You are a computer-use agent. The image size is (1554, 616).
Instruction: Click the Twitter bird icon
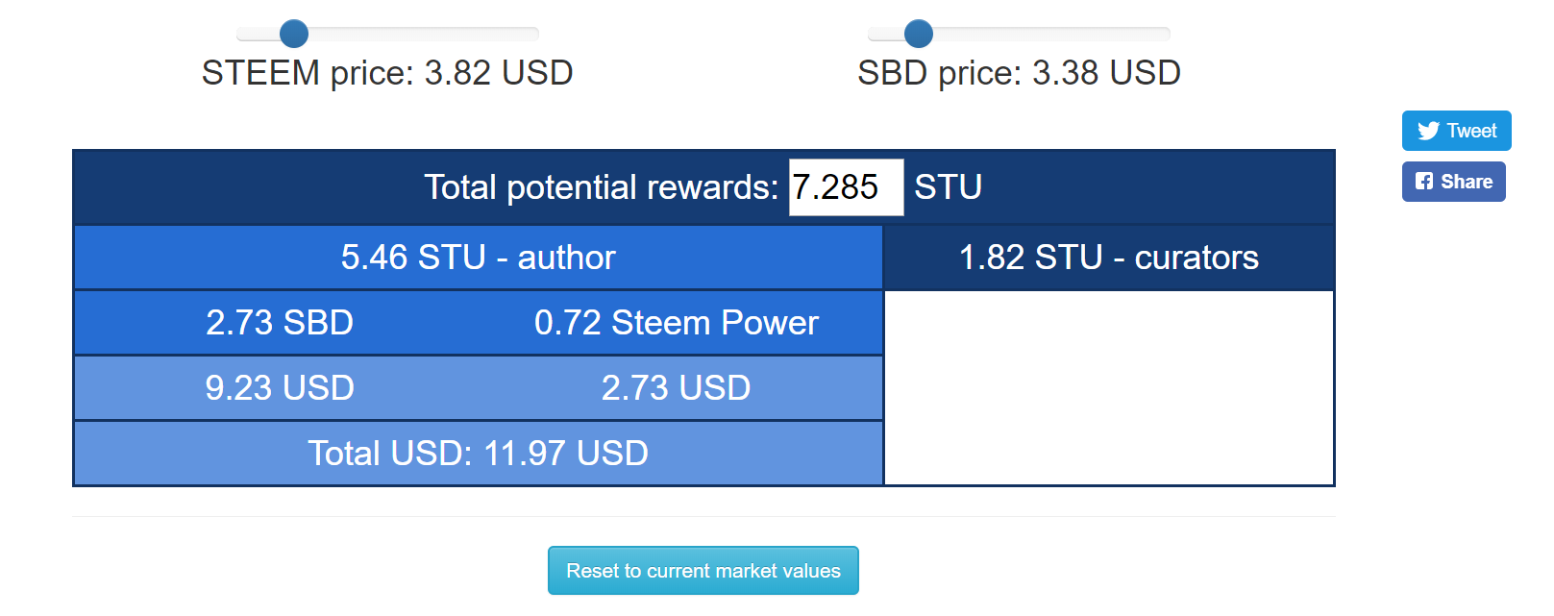click(1428, 131)
